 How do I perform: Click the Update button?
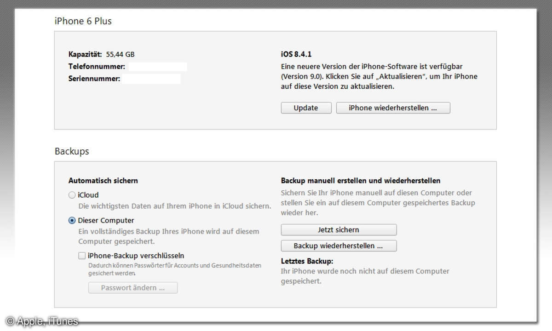pos(306,108)
